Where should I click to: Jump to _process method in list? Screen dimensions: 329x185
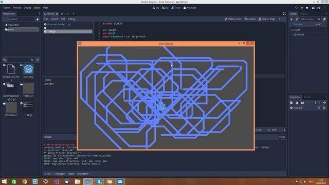(x=49, y=84)
